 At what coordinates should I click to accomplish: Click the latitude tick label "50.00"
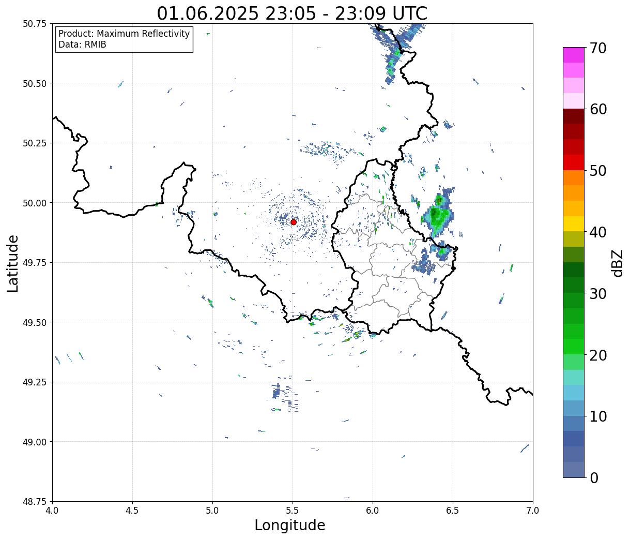point(34,203)
